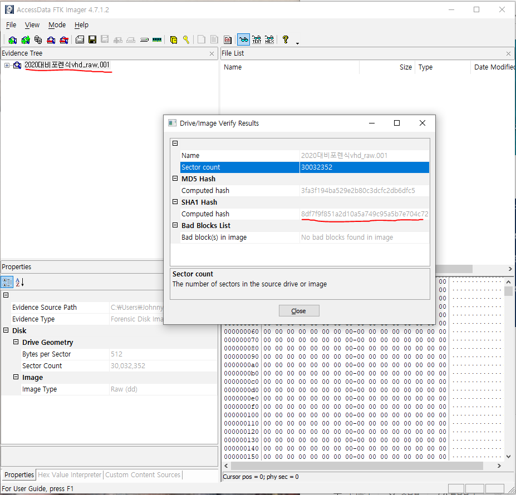Collapse the MD5 Hash section
516x495 pixels.
coord(175,179)
